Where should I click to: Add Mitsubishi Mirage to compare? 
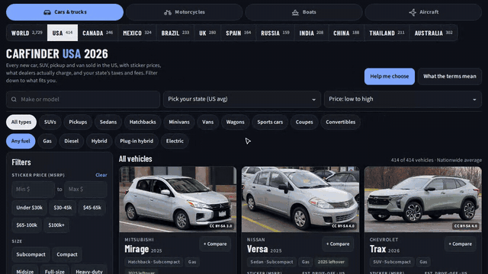(215, 244)
